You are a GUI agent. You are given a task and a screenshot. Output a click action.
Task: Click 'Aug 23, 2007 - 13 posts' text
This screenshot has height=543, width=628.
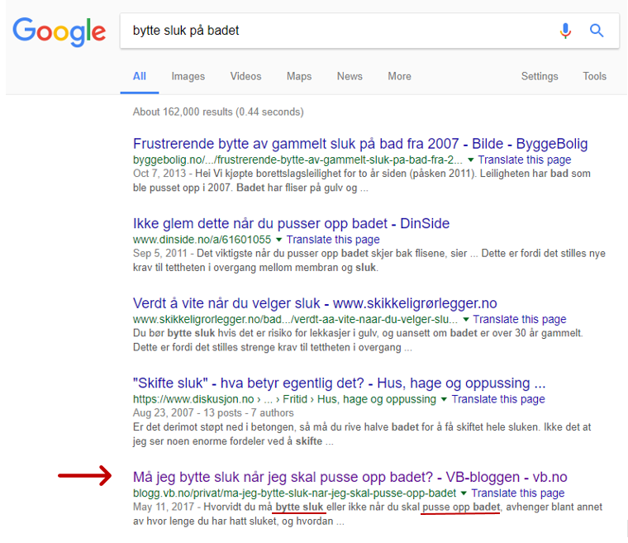coord(188,412)
